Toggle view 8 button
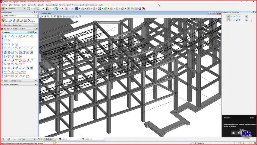This screenshot has width=257, height=145. click(x=55, y=139)
